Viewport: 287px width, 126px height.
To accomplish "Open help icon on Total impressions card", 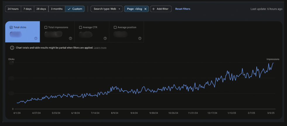I will coord(70,38).
